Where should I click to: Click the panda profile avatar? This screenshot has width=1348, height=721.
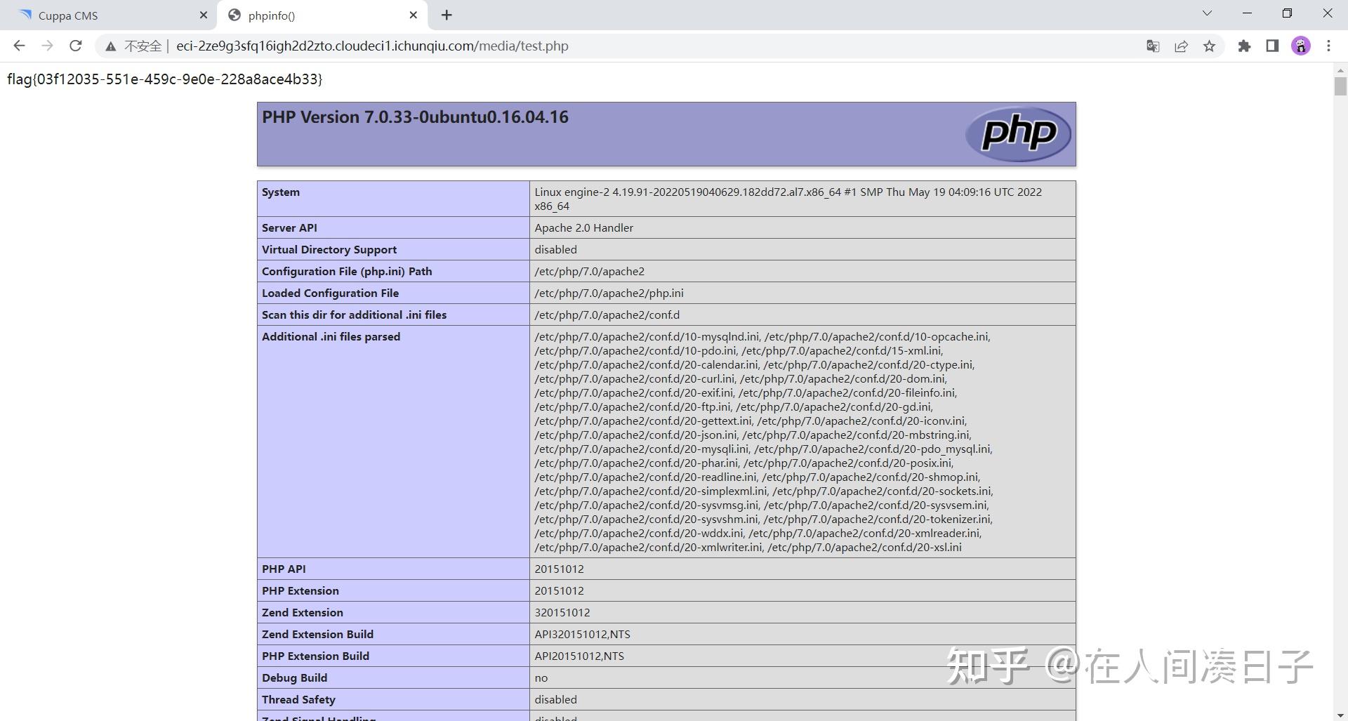pos(1301,46)
